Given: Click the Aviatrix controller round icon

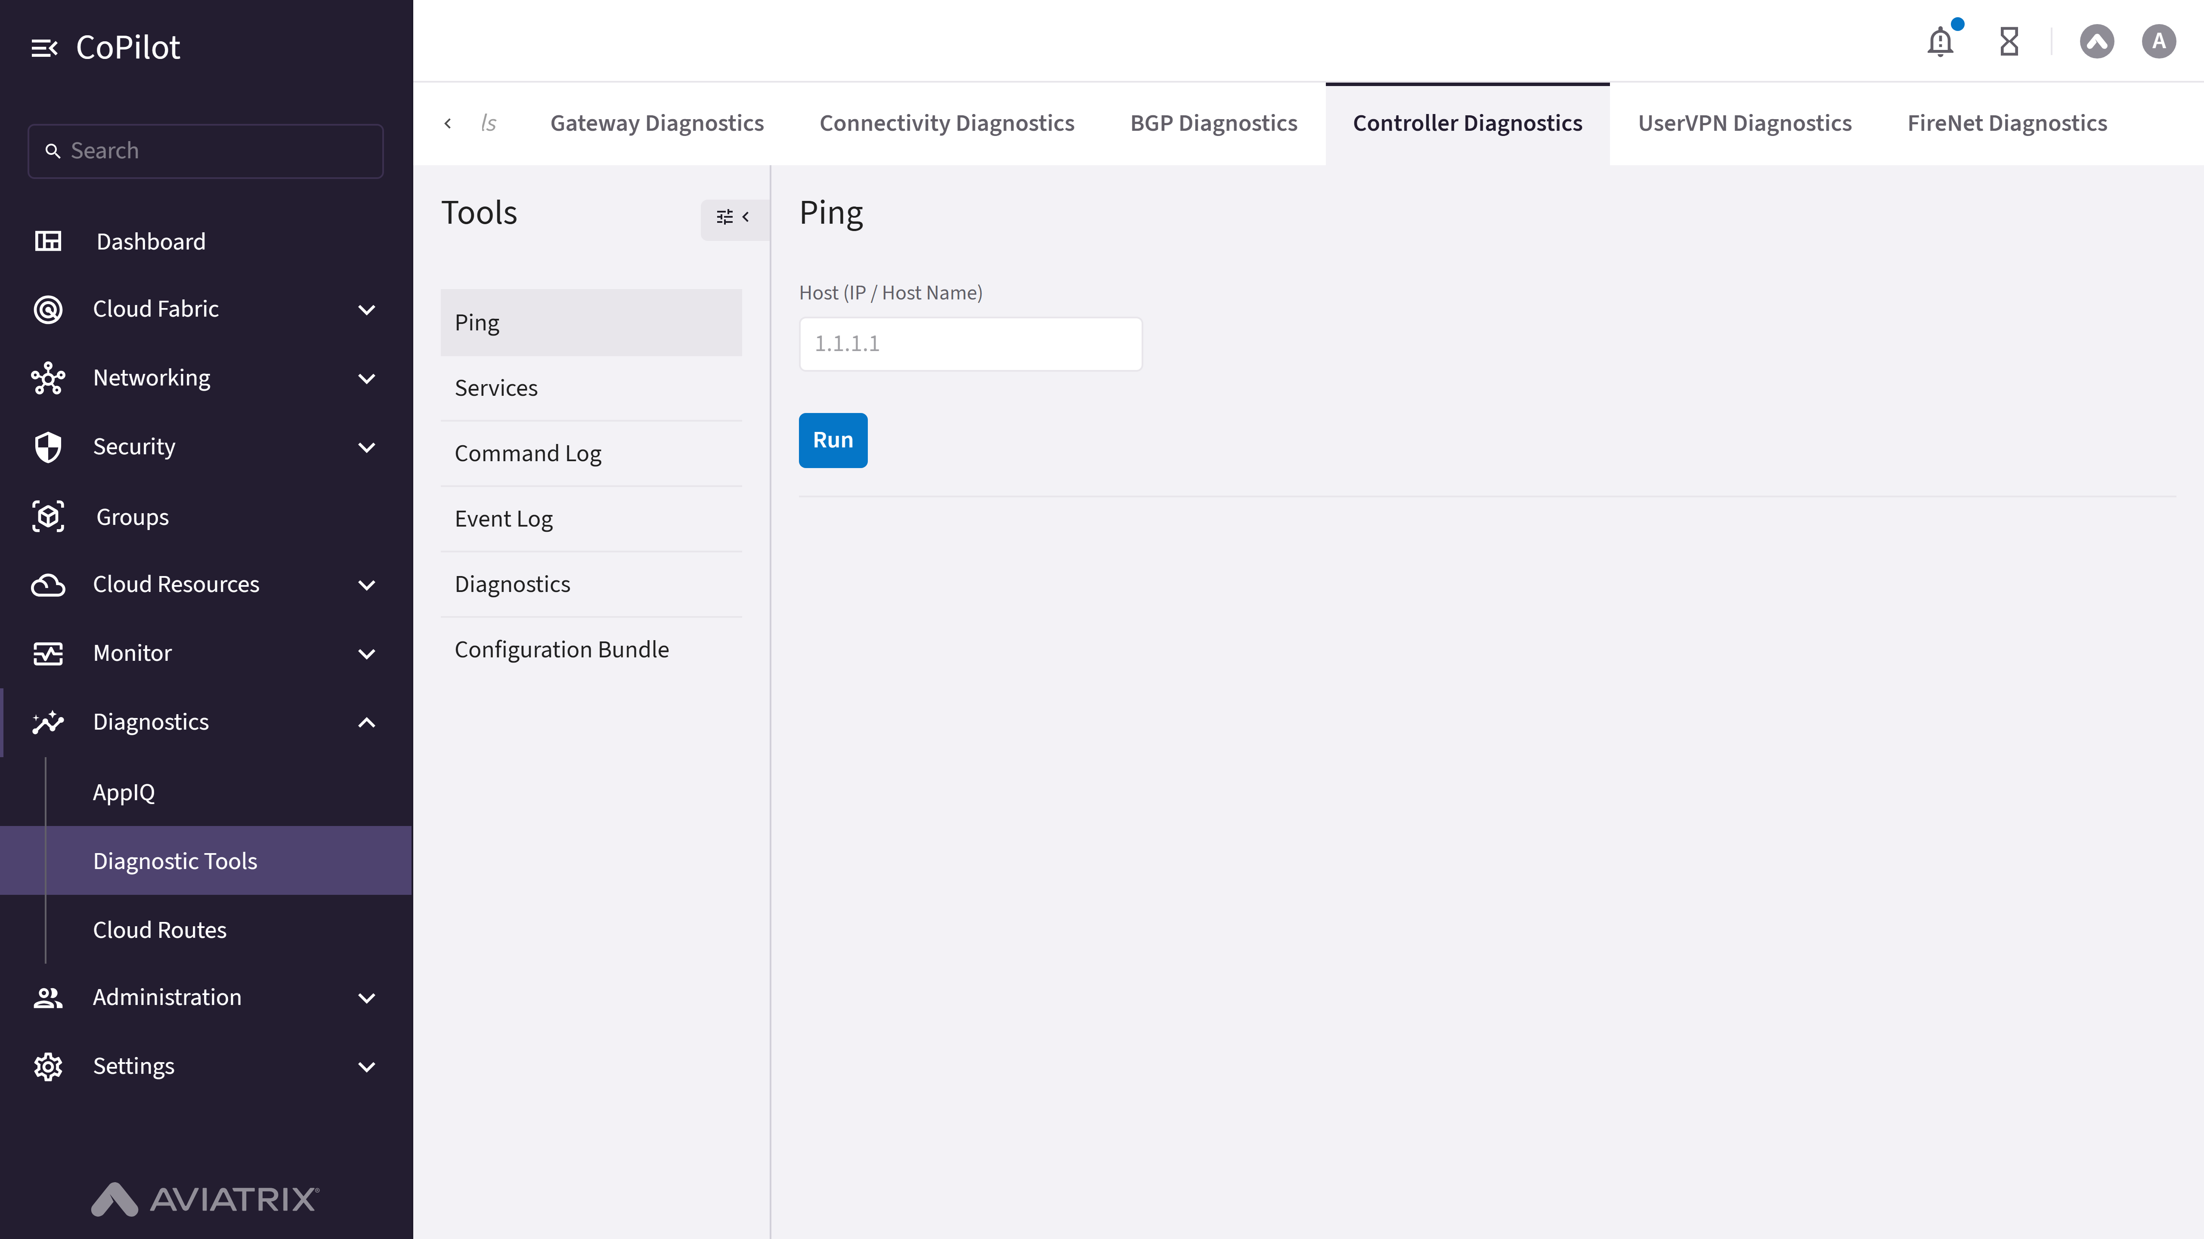Looking at the screenshot, I should point(2097,41).
